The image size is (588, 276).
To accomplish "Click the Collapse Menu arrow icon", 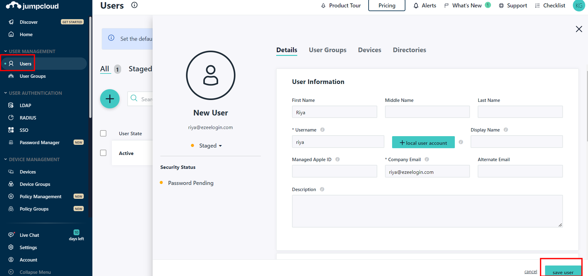I will [x=11, y=272].
